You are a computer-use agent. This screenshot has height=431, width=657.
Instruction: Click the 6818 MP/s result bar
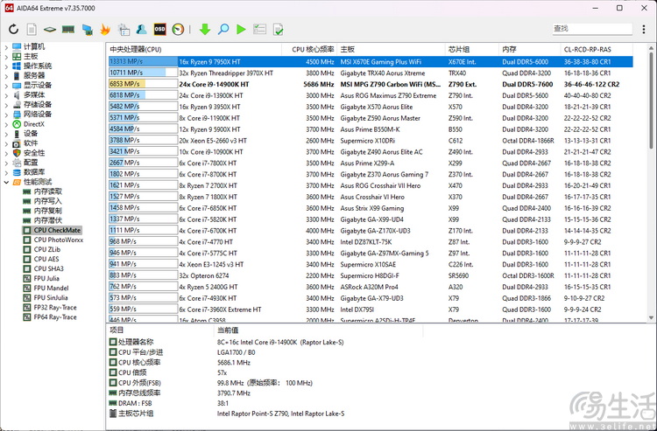coord(143,95)
